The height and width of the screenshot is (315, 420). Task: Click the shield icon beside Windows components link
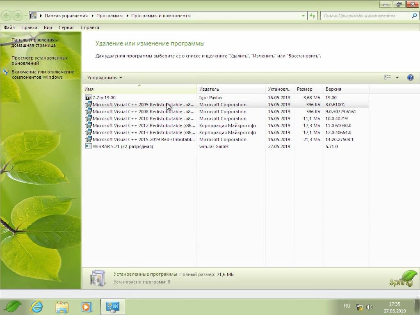(6, 72)
